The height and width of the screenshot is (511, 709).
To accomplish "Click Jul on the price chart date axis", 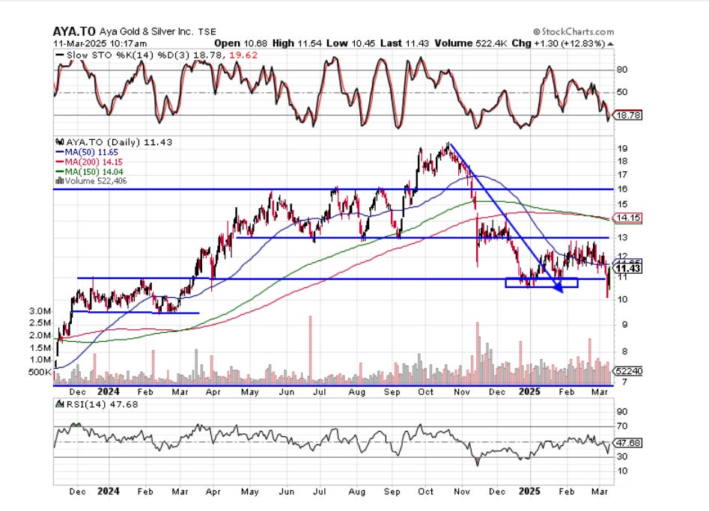I will [320, 392].
